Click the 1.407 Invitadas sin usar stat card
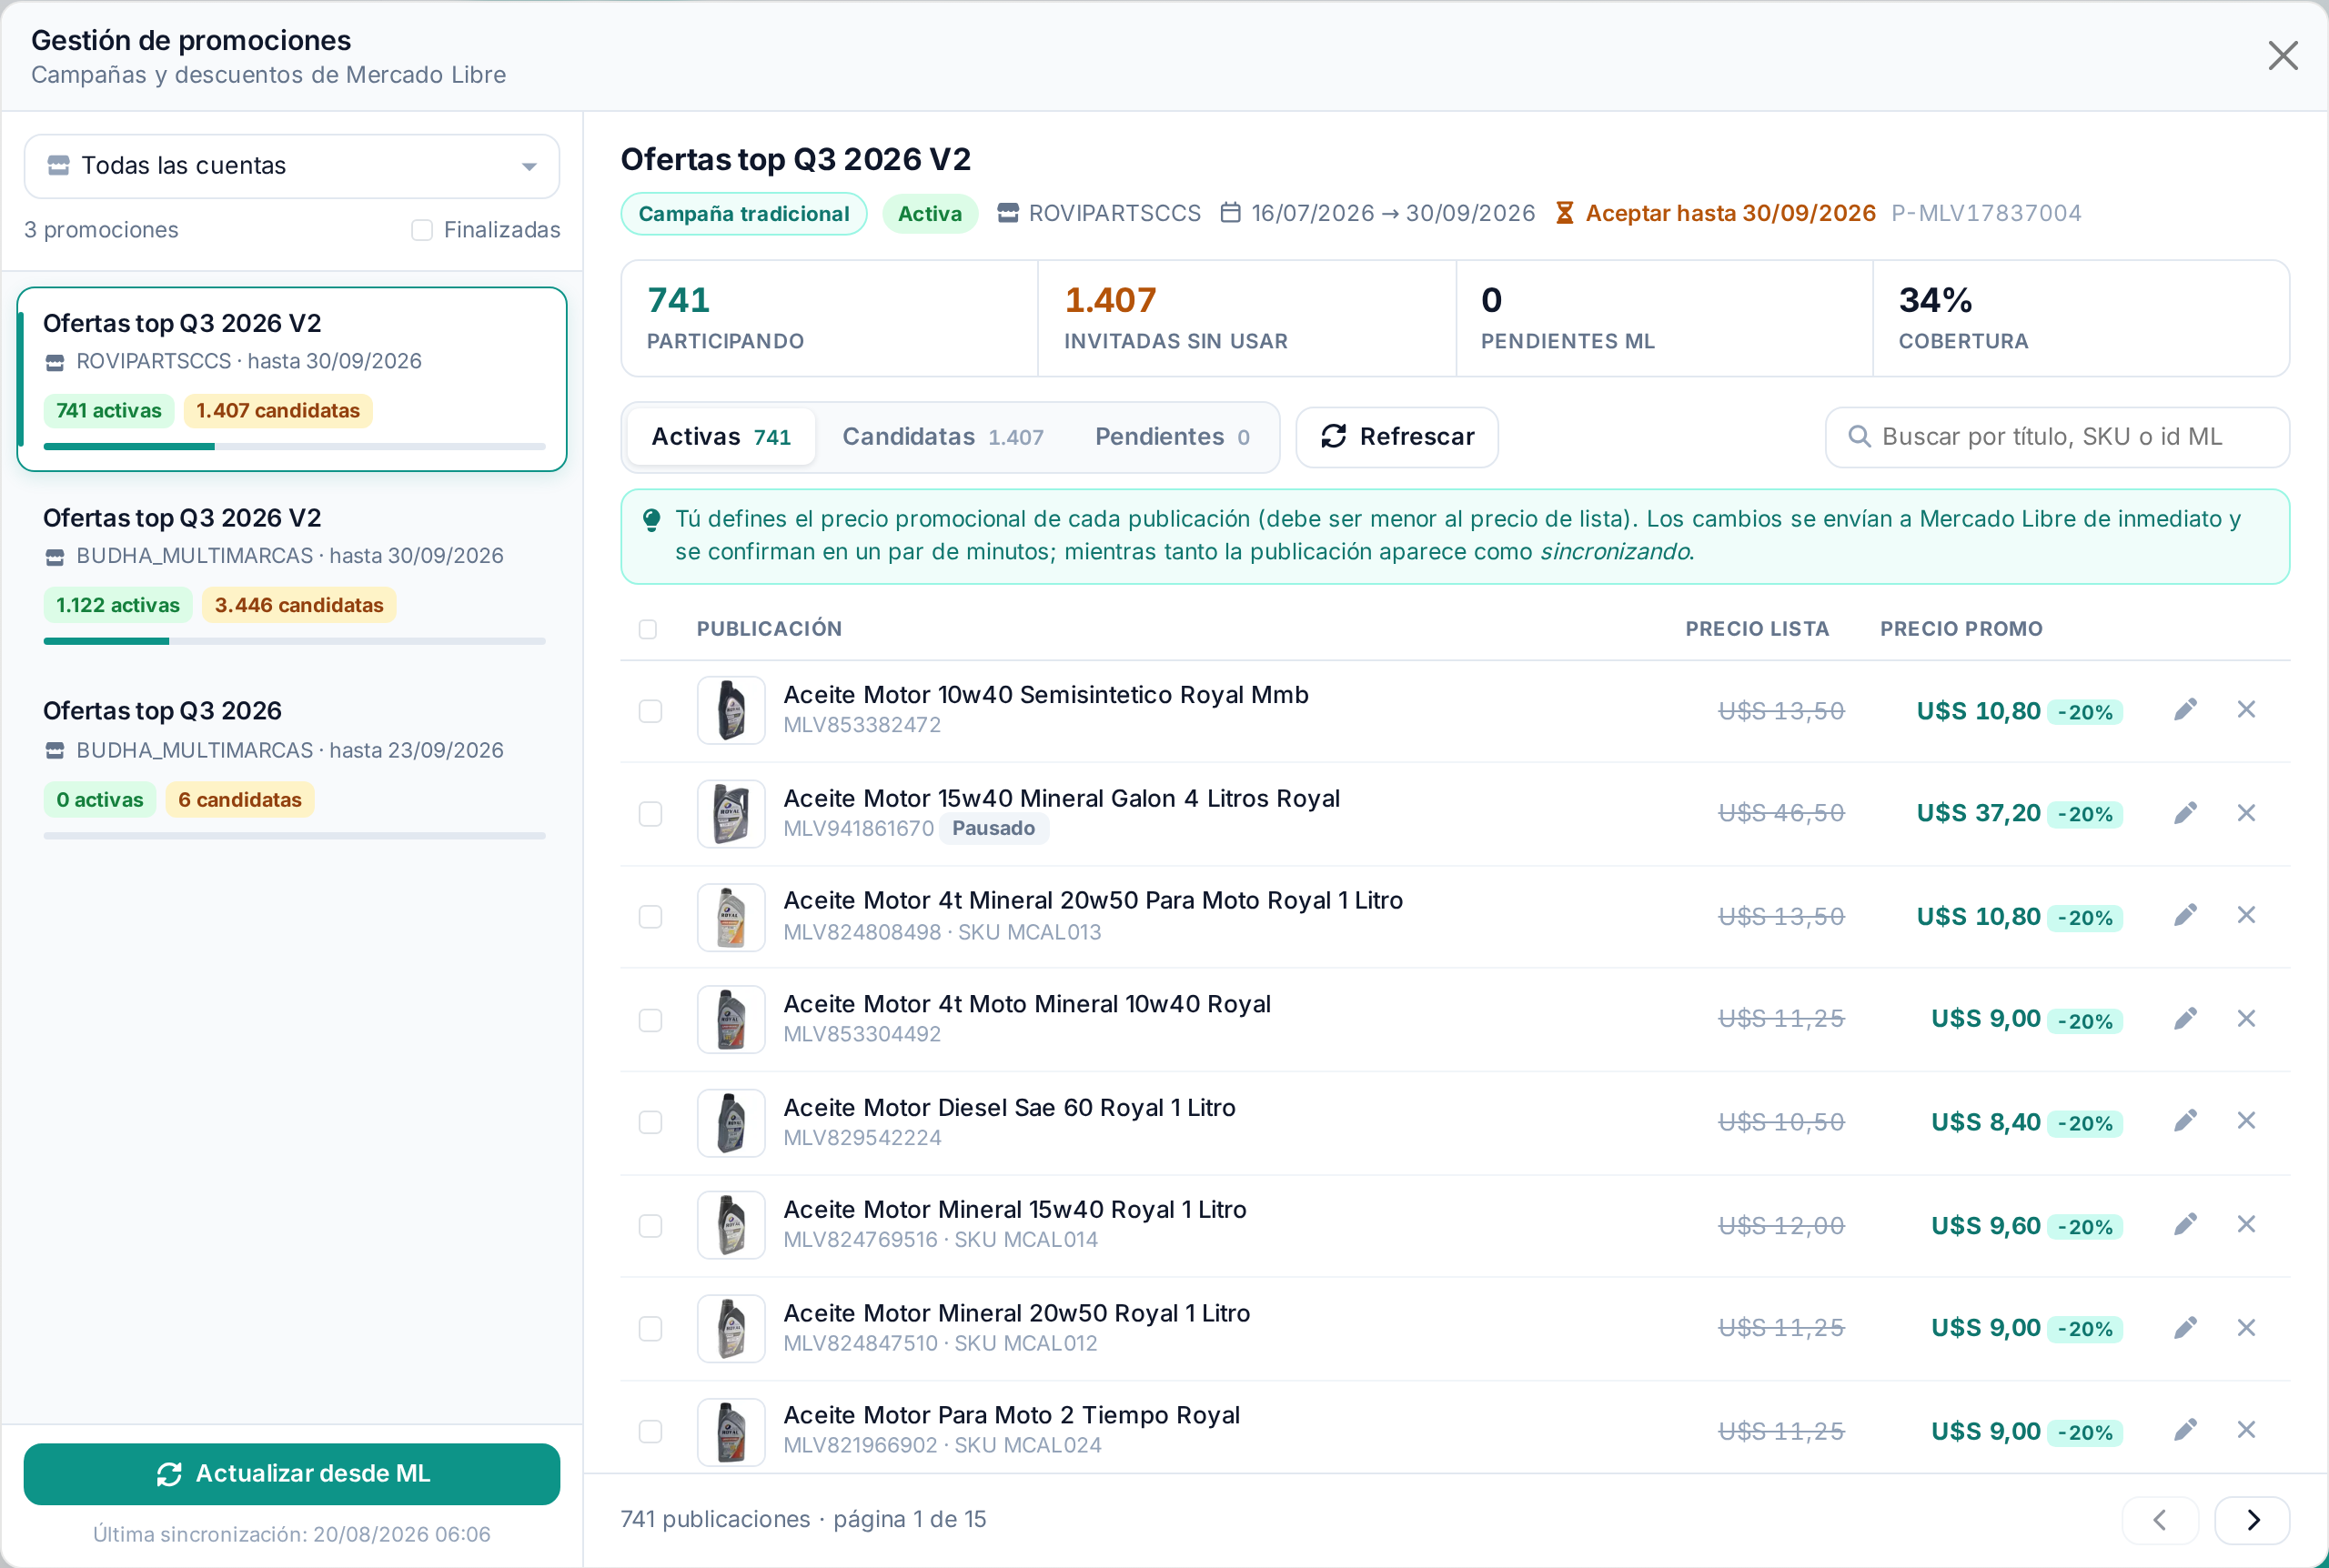 click(1246, 319)
